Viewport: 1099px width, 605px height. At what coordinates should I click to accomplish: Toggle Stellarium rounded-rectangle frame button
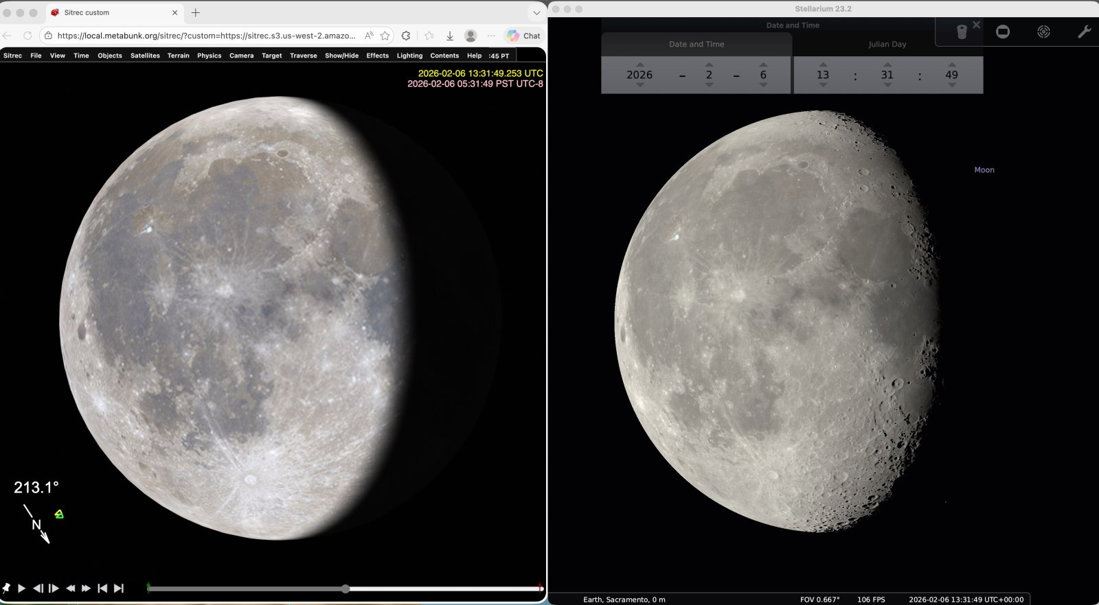1003,32
